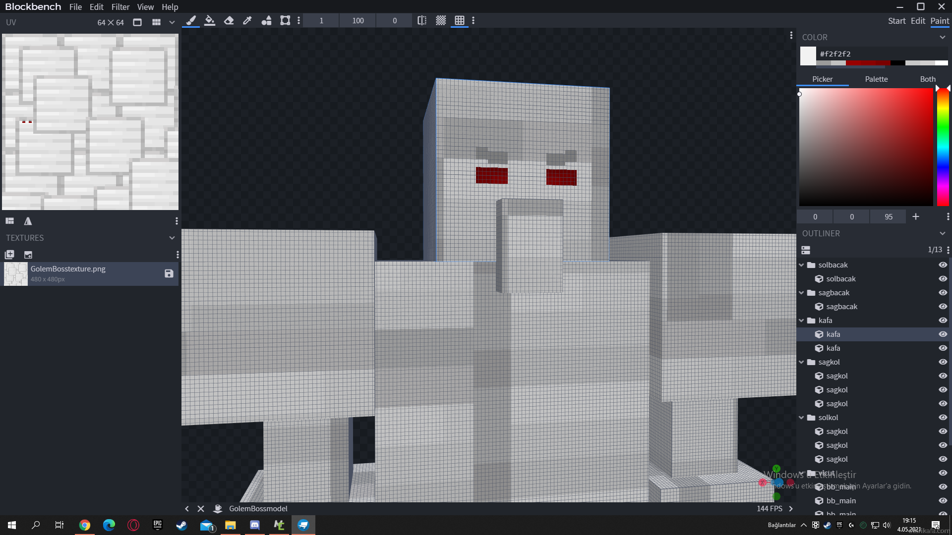Viewport: 952px width, 535px height.
Task: Toggle mirror painting icon
Action: pos(422,20)
